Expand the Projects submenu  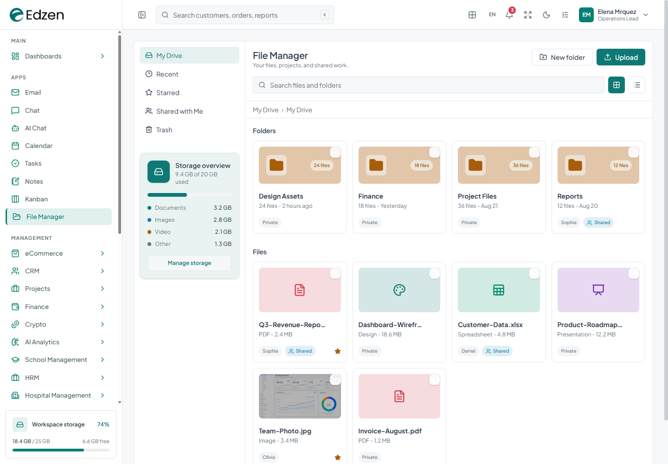coord(58,289)
